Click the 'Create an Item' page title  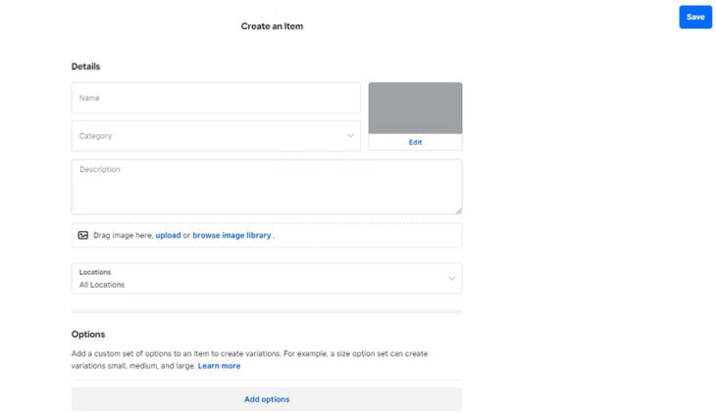pos(272,26)
